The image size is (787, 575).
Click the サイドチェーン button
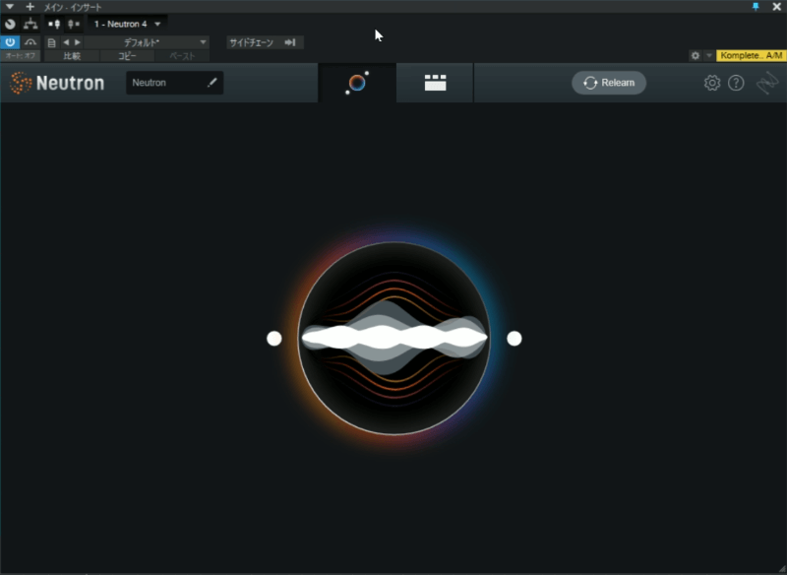265,42
